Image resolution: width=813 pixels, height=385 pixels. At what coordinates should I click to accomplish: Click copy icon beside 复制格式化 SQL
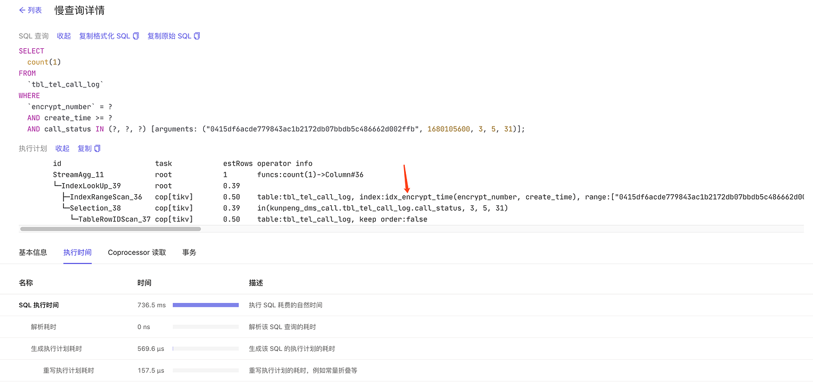136,36
